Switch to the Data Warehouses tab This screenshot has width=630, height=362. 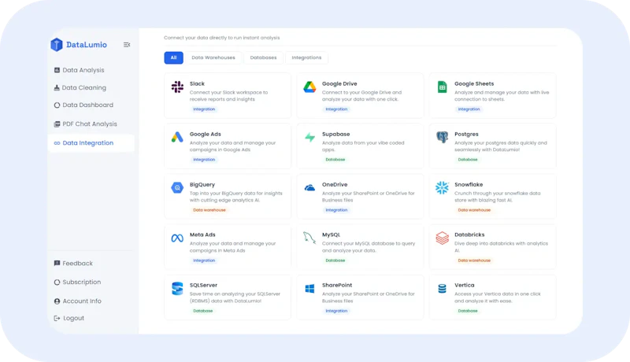tap(213, 57)
